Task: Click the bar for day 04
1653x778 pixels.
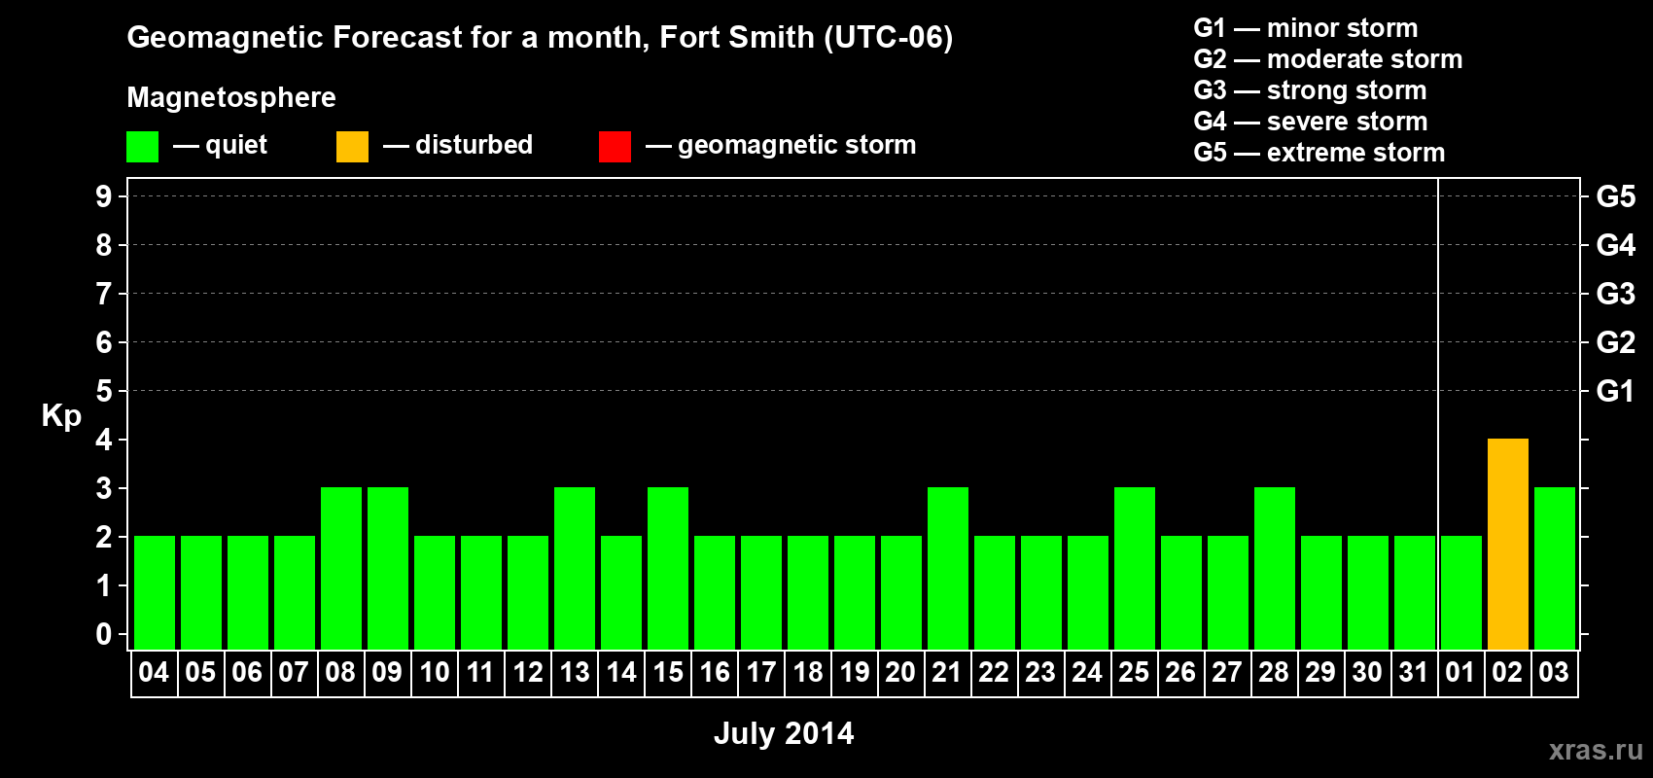Action: (155, 592)
